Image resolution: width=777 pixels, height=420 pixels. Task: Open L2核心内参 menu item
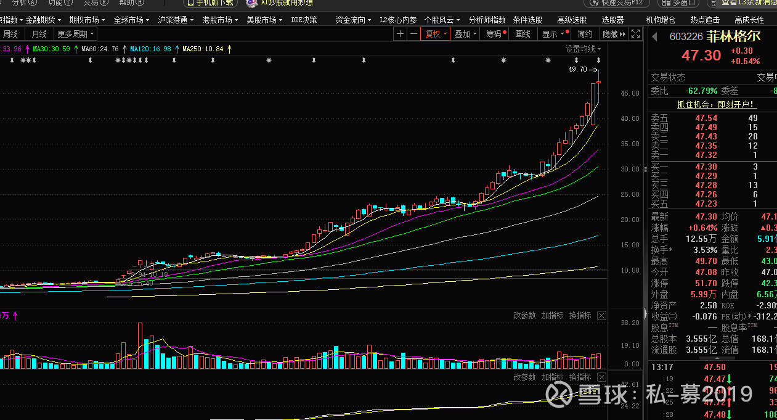point(398,20)
